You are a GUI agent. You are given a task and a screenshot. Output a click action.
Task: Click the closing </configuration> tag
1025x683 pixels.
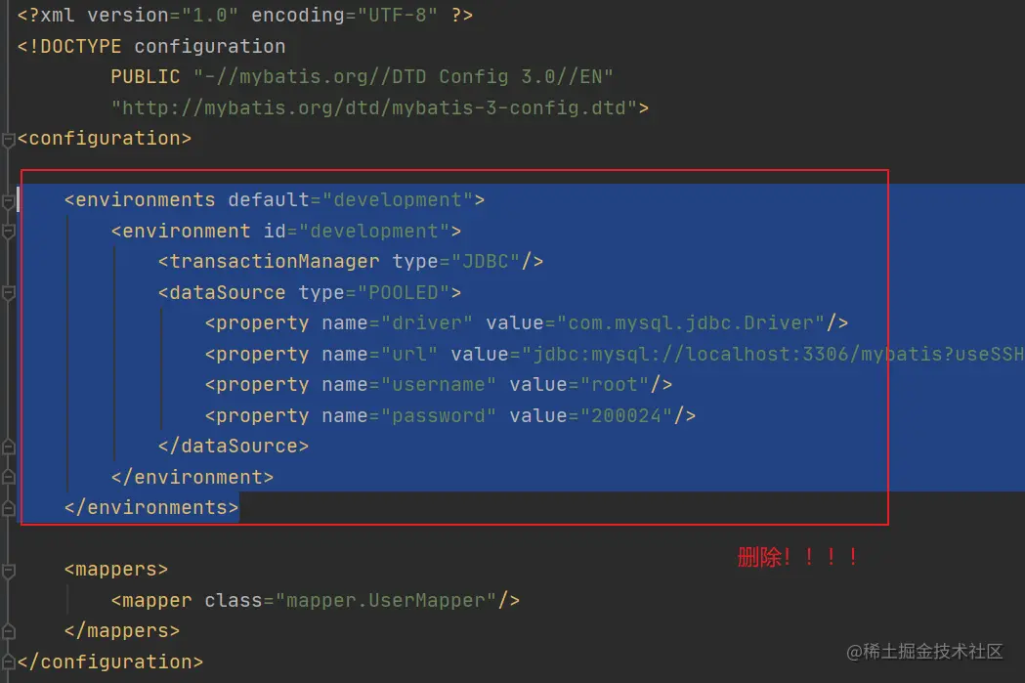coord(110,662)
